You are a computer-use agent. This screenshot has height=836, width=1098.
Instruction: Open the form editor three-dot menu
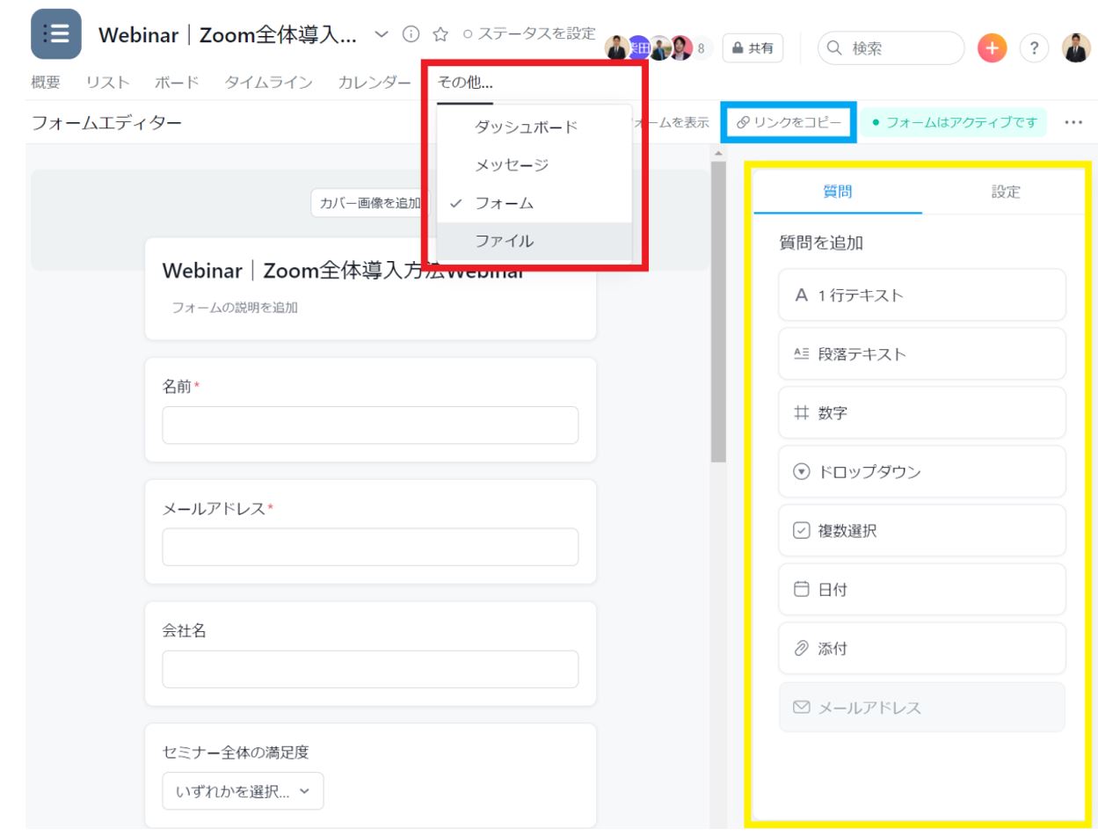pos(1073,122)
